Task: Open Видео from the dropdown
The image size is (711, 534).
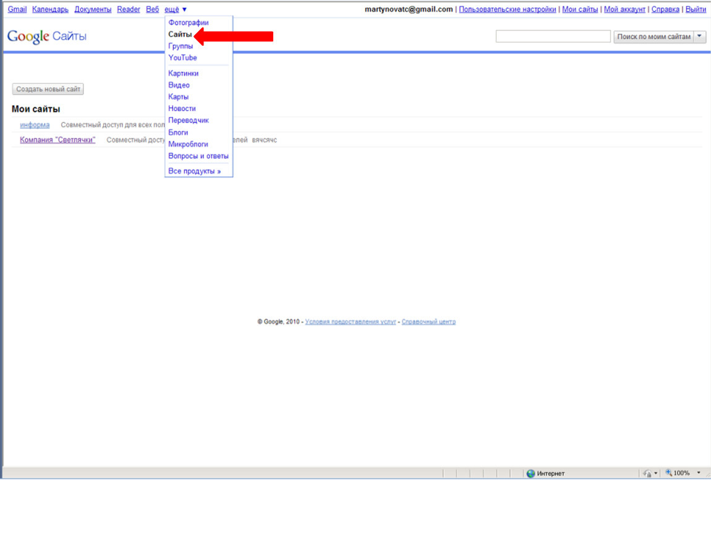Action: click(x=179, y=85)
